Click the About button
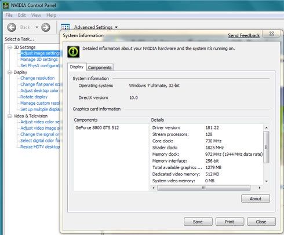The image size is (284, 235). click(256, 199)
